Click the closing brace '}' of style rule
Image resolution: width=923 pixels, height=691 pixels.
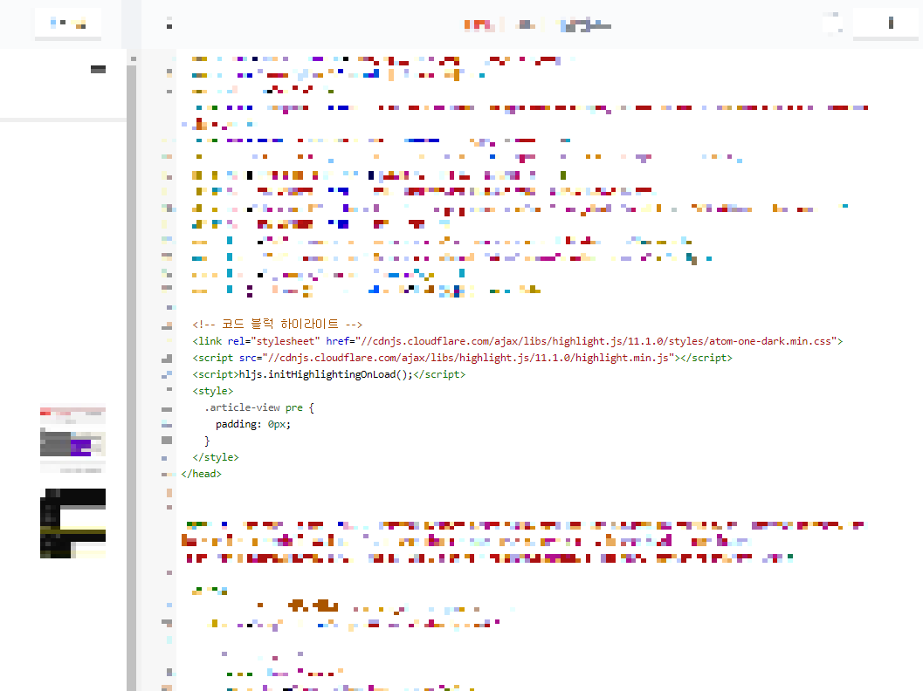click(207, 441)
